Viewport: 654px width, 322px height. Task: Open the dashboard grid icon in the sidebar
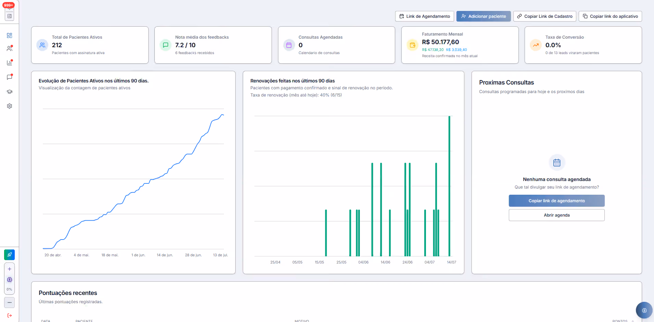click(x=10, y=36)
